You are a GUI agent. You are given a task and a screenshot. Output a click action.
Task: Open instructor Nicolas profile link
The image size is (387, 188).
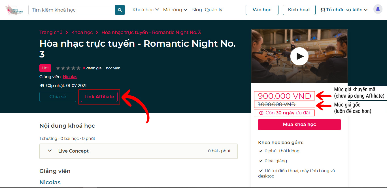click(70, 77)
